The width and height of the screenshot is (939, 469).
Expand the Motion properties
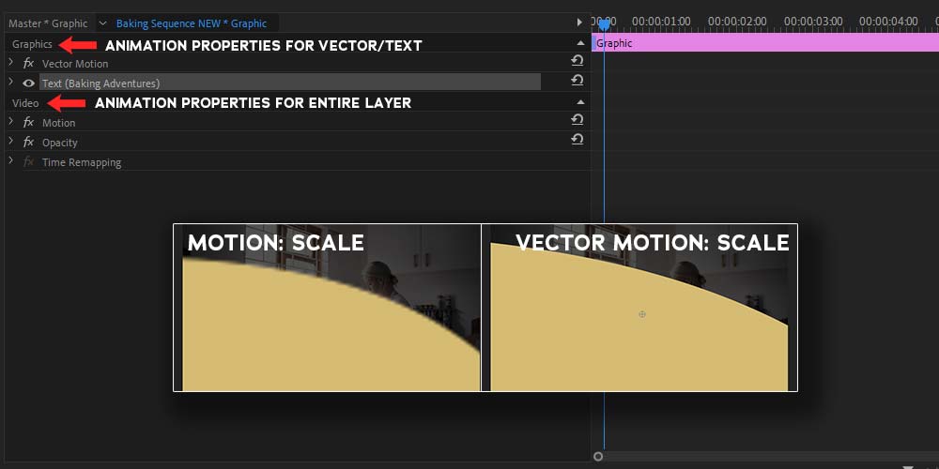(x=10, y=122)
